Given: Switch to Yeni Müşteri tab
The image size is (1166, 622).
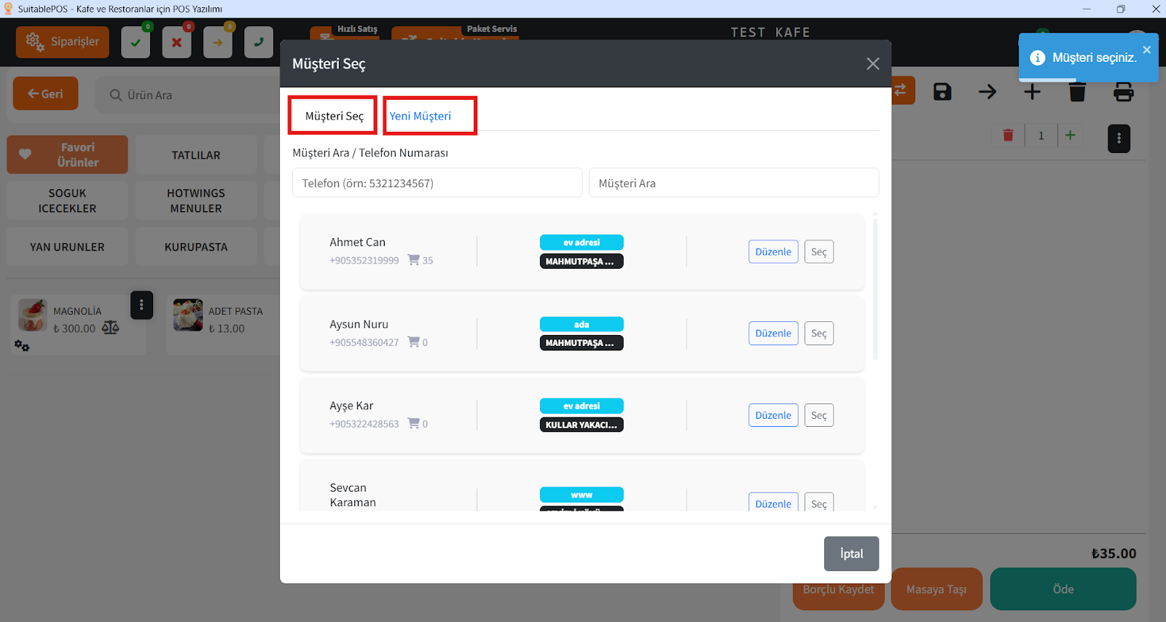Looking at the screenshot, I should click(420, 116).
